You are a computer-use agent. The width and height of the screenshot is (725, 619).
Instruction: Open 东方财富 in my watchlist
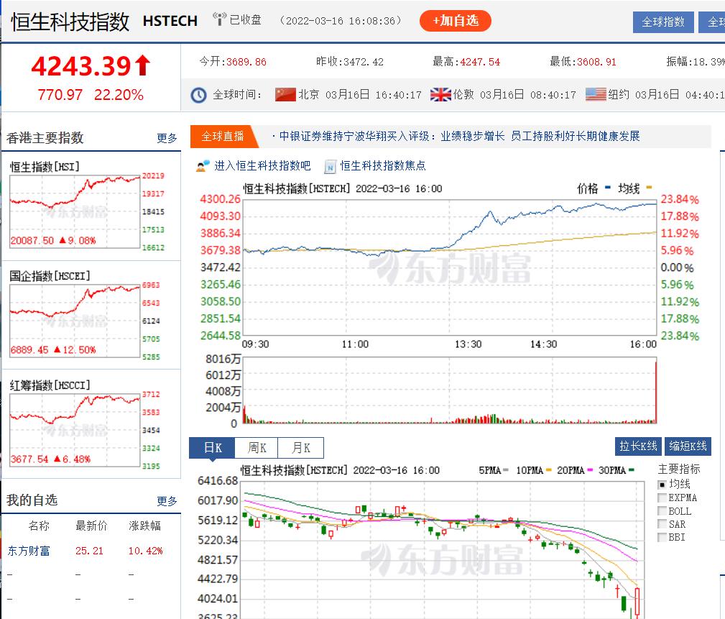click(29, 551)
